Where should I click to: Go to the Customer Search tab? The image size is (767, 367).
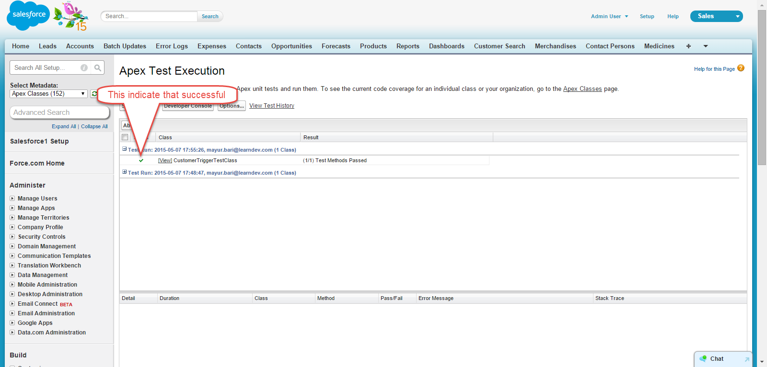[x=500, y=46]
